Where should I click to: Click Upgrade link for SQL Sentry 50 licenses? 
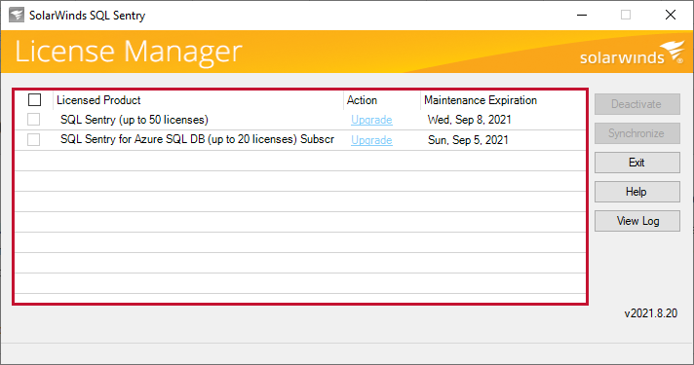[371, 120]
